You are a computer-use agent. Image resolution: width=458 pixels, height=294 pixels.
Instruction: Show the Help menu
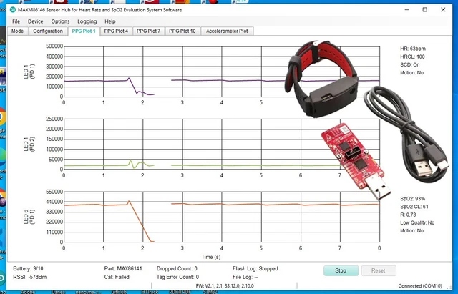[110, 21]
